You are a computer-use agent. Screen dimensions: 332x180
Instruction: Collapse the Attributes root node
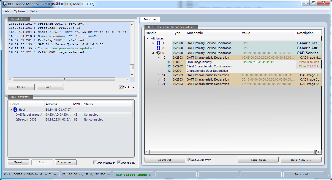(x=148, y=39)
